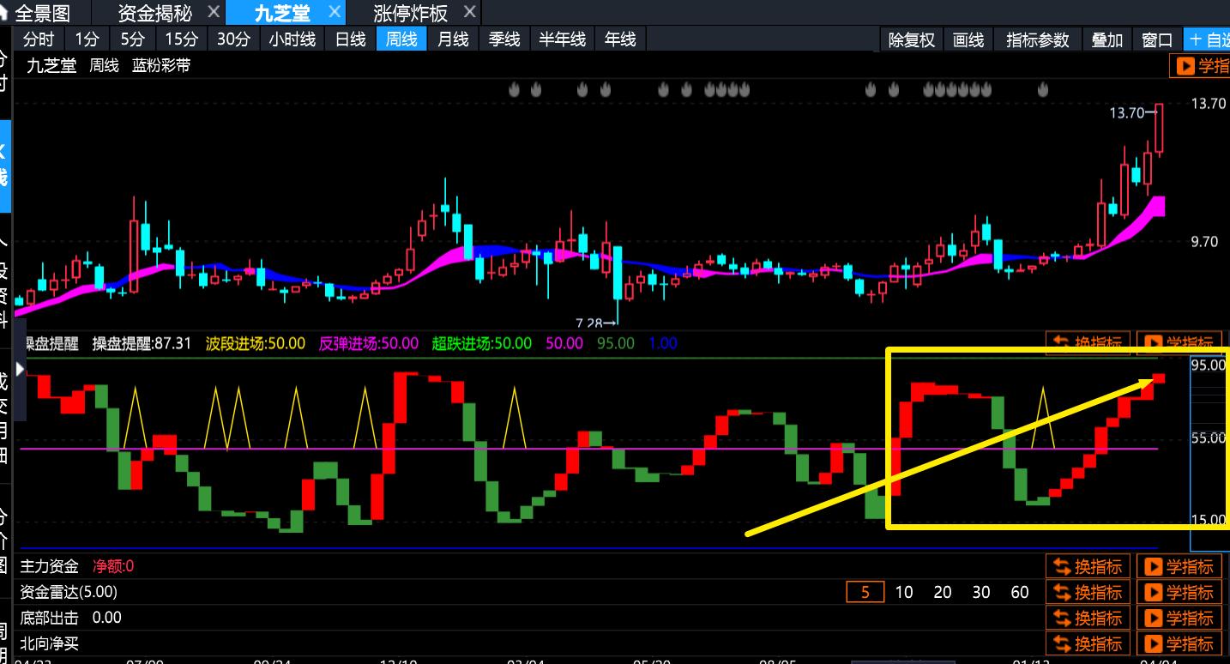Viewport: 1230px width, 664px height.
Task: Close the 涨停炸板 tab
Action: coord(468,13)
